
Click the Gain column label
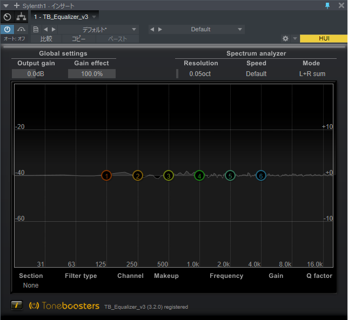coord(276,276)
